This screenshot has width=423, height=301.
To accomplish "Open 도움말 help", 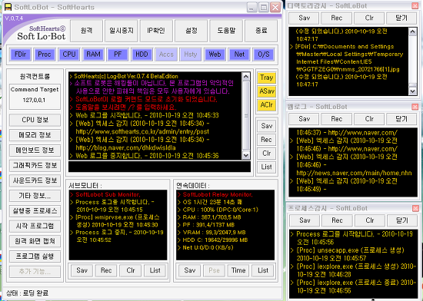I will click(x=226, y=31).
